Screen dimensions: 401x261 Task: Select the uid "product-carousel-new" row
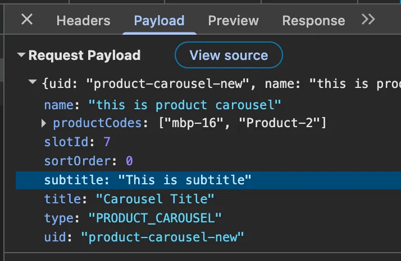point(208,237)
